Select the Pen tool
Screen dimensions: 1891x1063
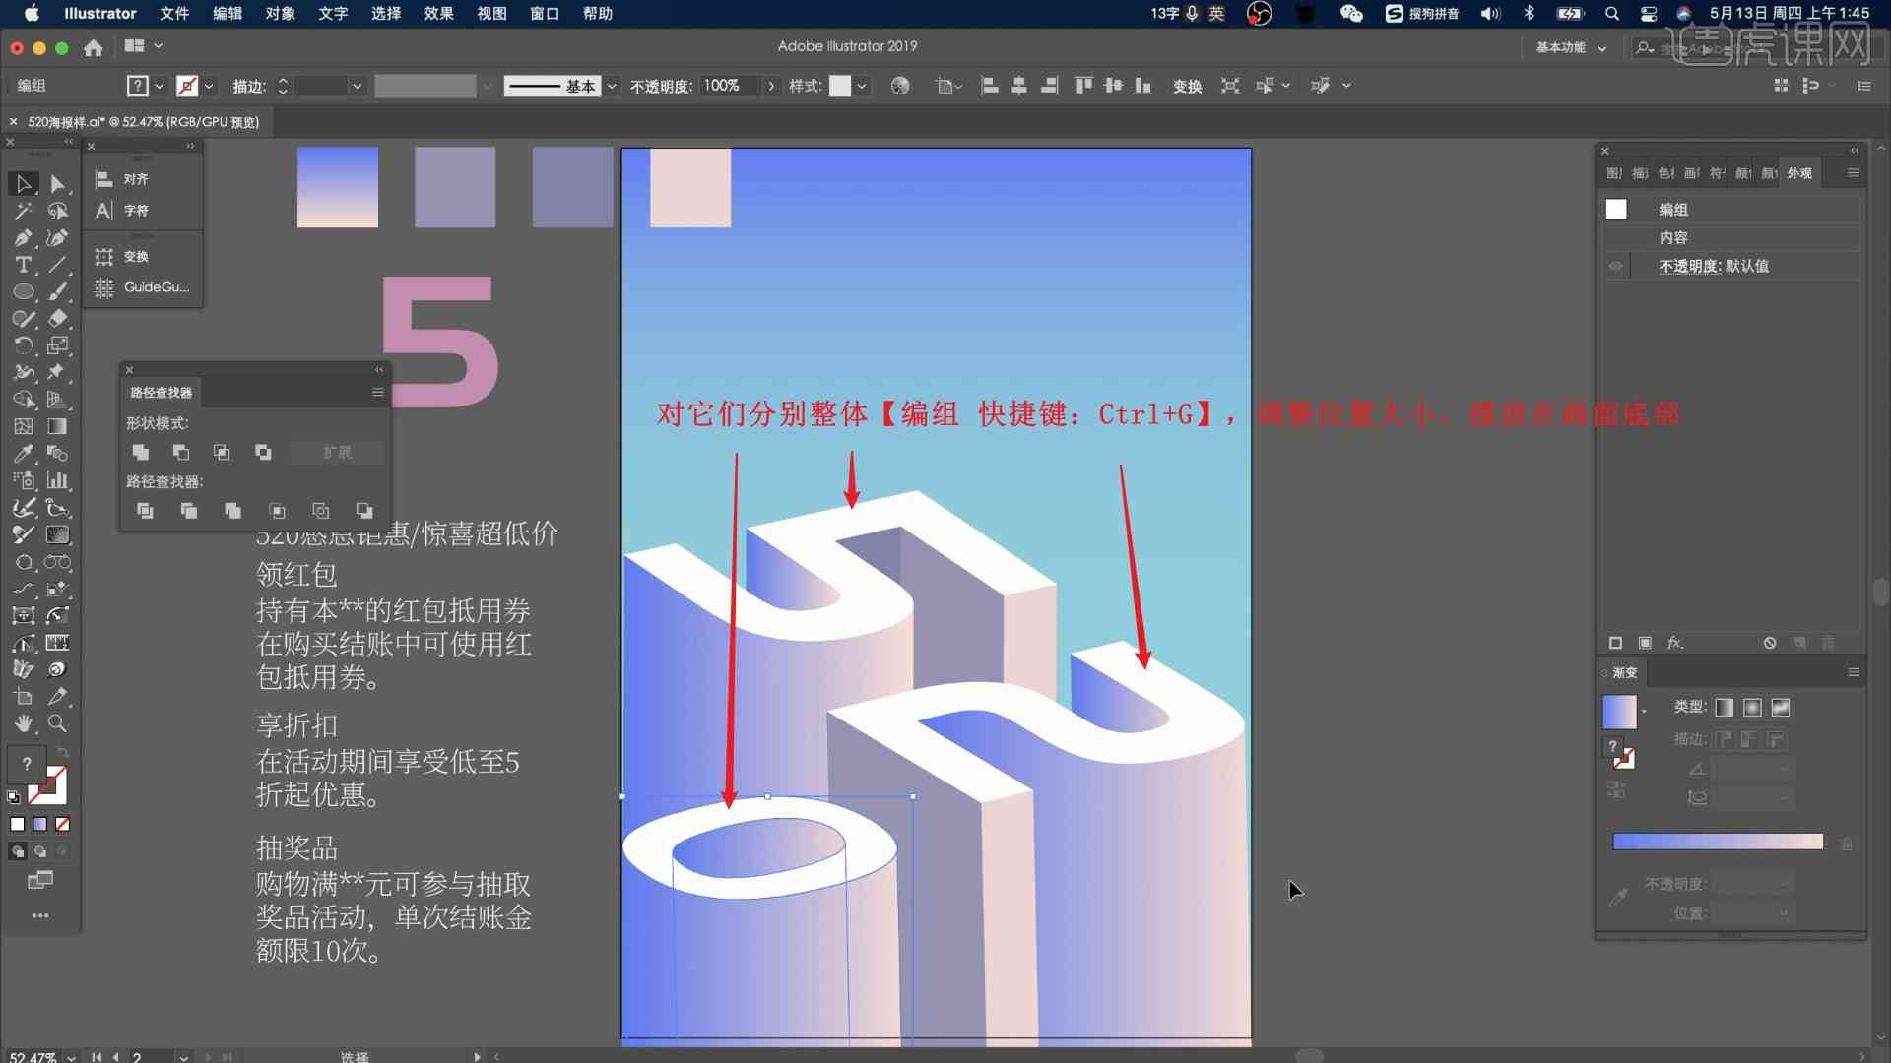(22, 237)
